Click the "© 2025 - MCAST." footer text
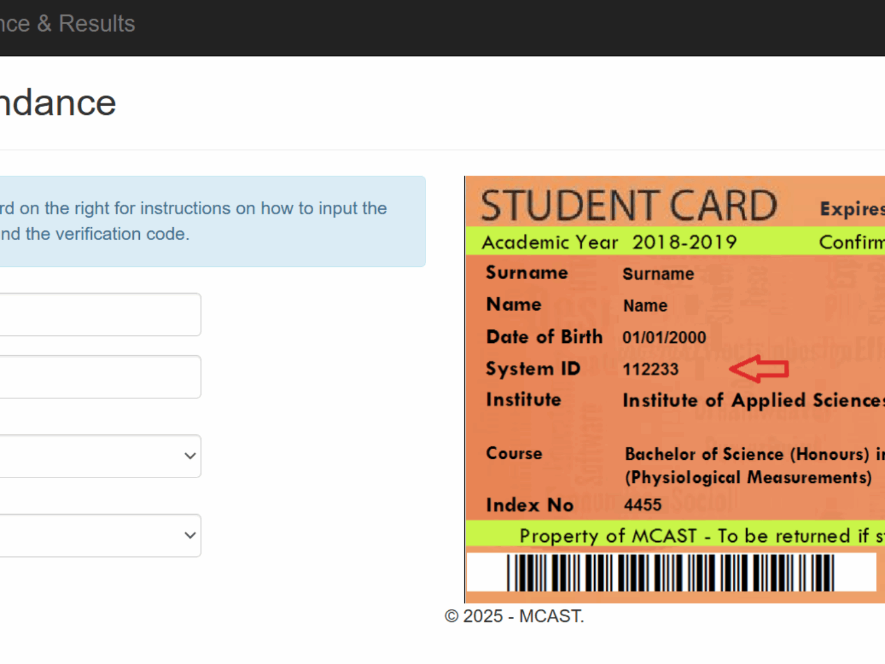885x664 pixels. point(514,616)
